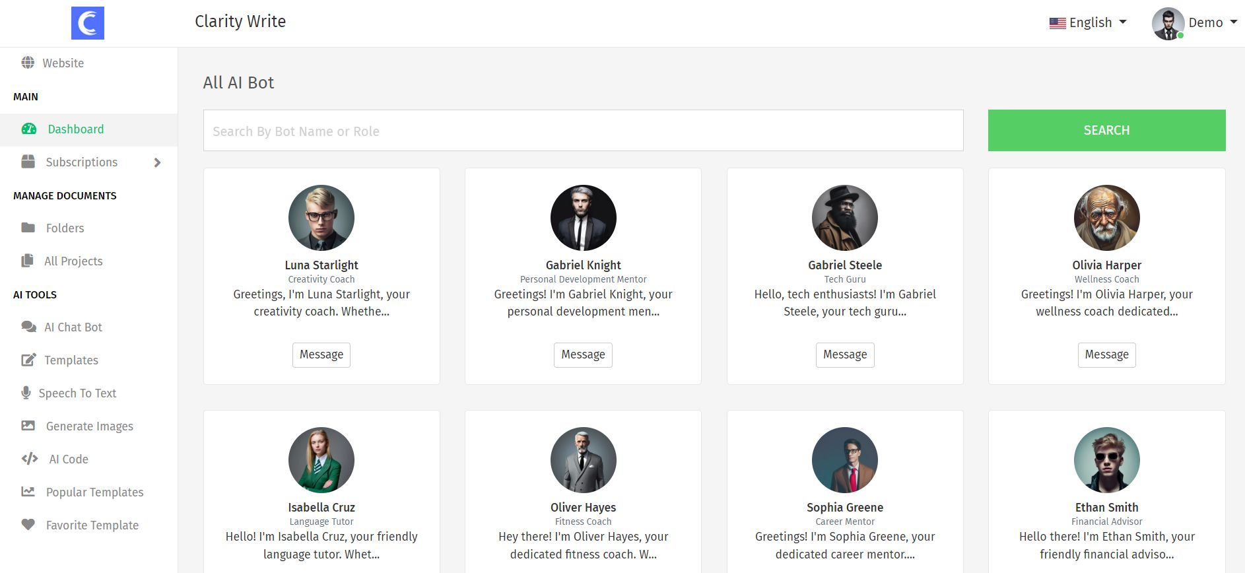Expand the Subscriptions submenu chevron
1245x573 pixels.
[x=157, y=162]
